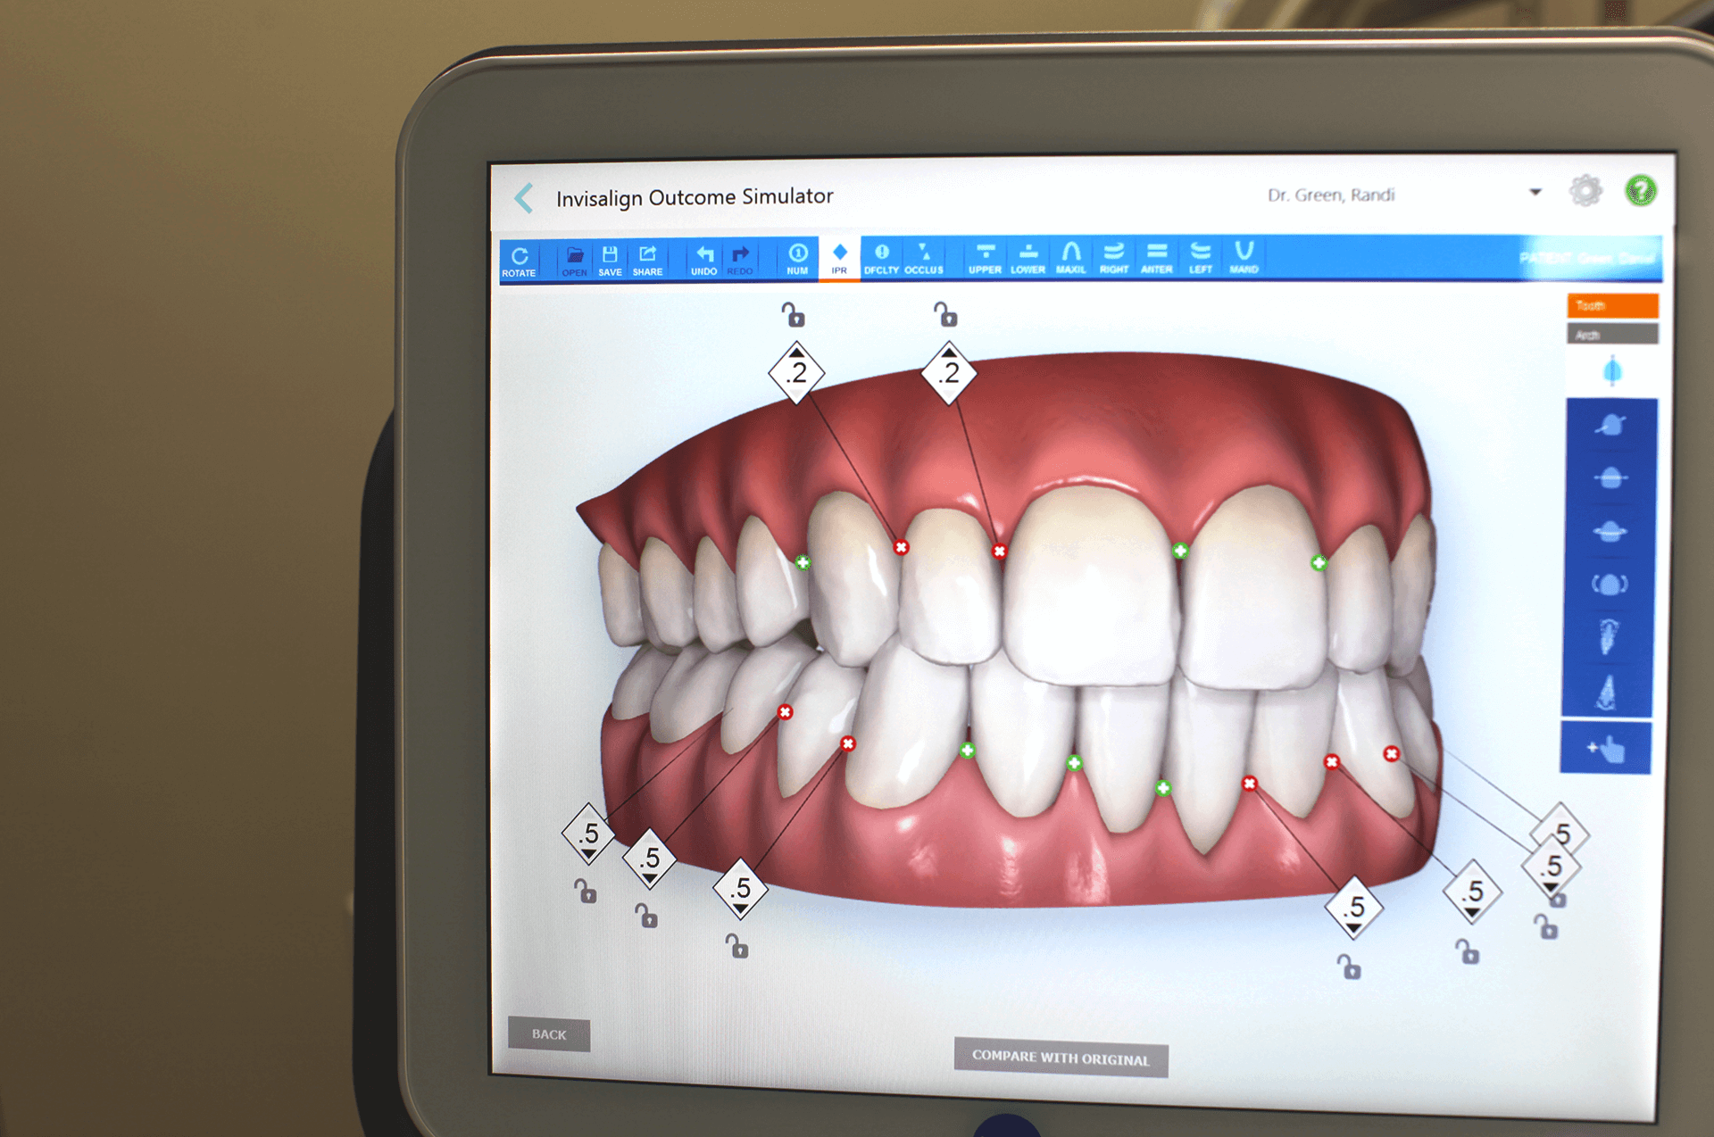Click the plus hand pointer tool
This screenshot has width=1714, height=1137.
(x=1605, y=749)
